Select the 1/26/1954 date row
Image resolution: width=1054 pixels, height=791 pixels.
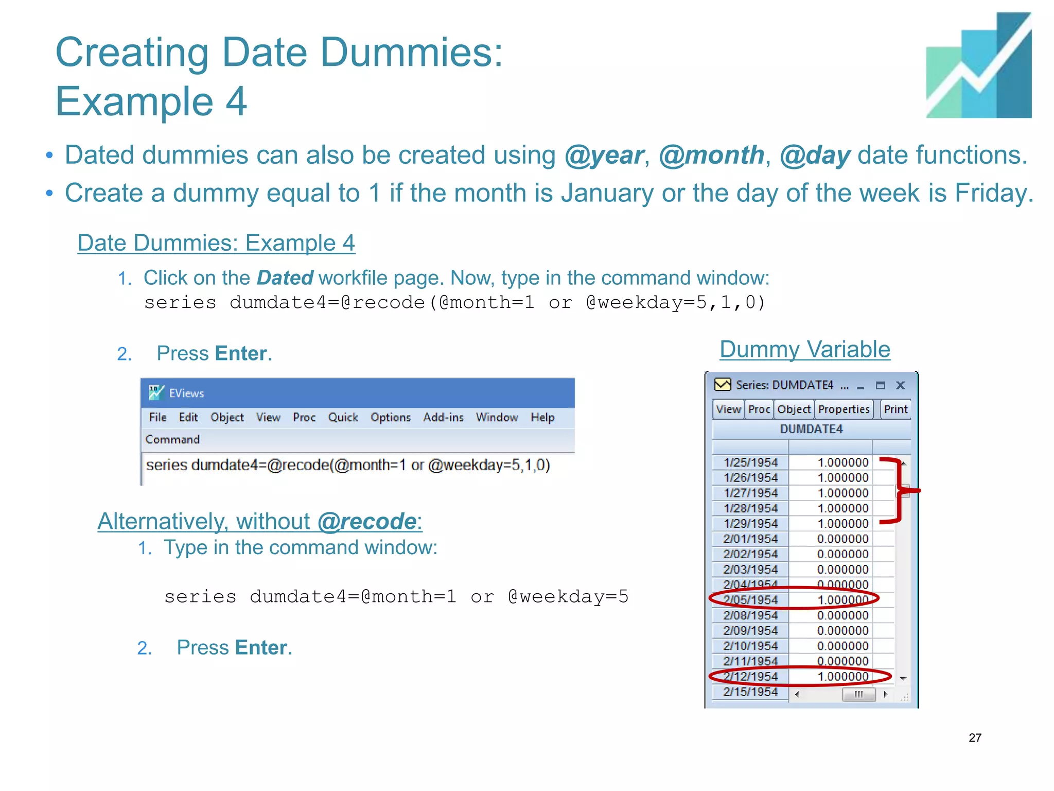[750, 478]
